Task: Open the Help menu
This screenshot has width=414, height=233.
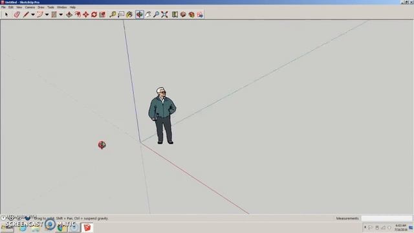Action: point(72,7)
